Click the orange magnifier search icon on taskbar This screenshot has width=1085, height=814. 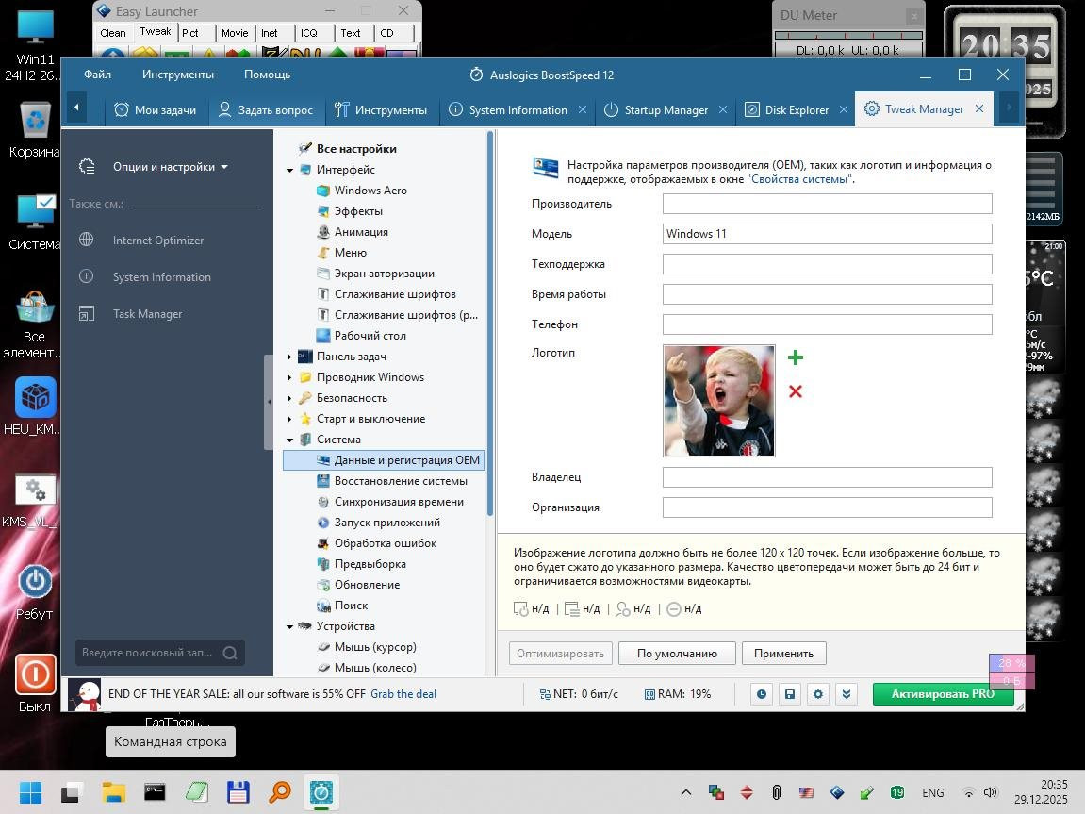point(280,792)
